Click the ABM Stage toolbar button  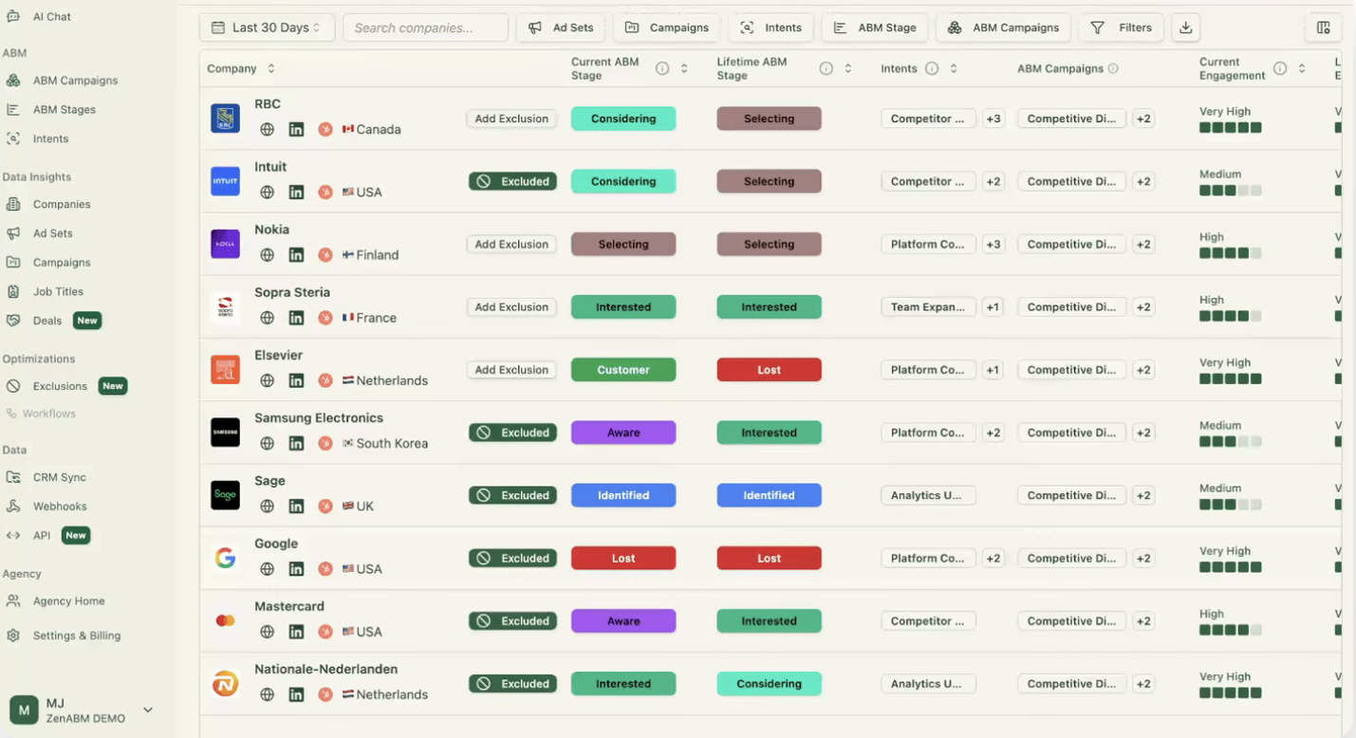[x=874, y=28]
